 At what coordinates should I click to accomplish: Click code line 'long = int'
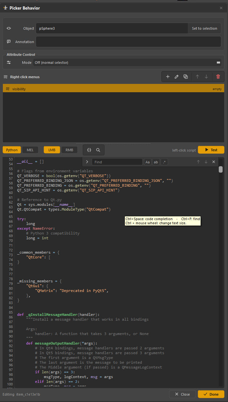(37, 238)
